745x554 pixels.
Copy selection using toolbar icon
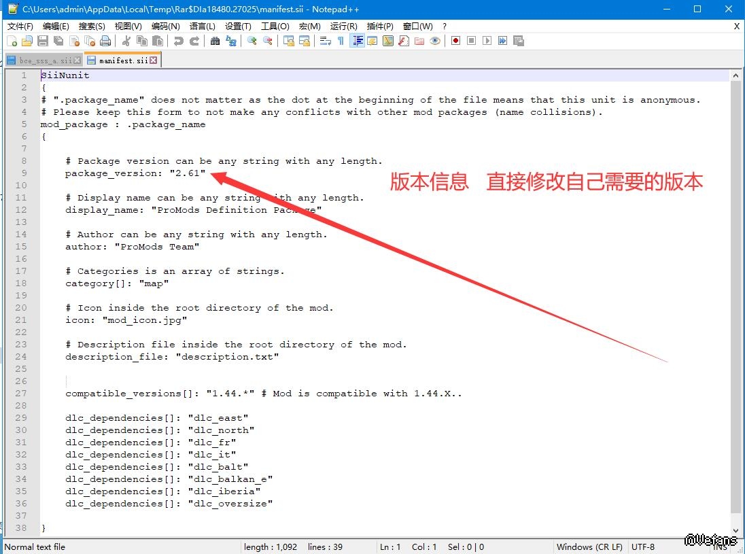pyautogui.click(x=141, y=41)
